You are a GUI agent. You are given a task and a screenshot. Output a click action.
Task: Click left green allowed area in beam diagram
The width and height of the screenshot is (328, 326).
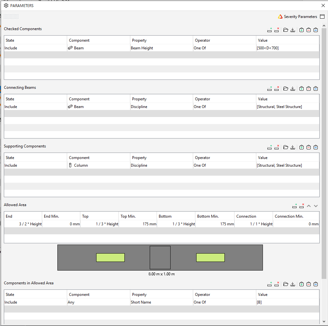[x=110, y=258]
